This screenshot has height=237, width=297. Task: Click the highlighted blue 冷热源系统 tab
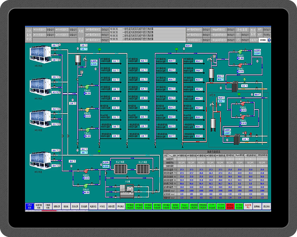[30, 206]
